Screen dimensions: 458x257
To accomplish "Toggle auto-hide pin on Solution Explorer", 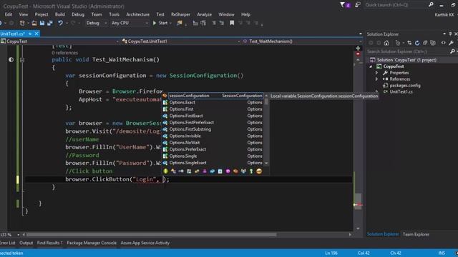I will click(x=450, y=34).
